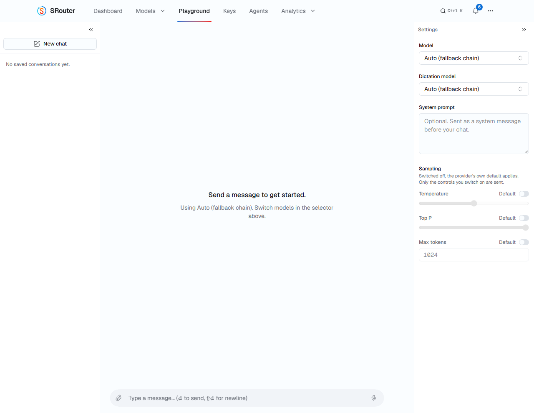Click the SRouter logo icon

click(42, 11)
